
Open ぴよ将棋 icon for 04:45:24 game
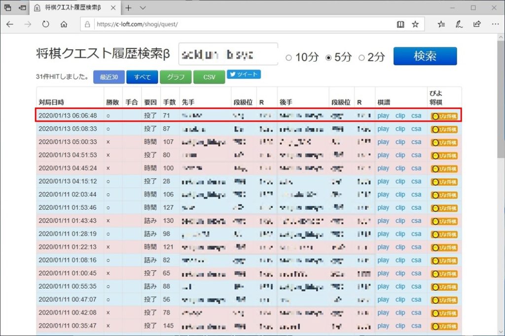[x=444, y=168]
